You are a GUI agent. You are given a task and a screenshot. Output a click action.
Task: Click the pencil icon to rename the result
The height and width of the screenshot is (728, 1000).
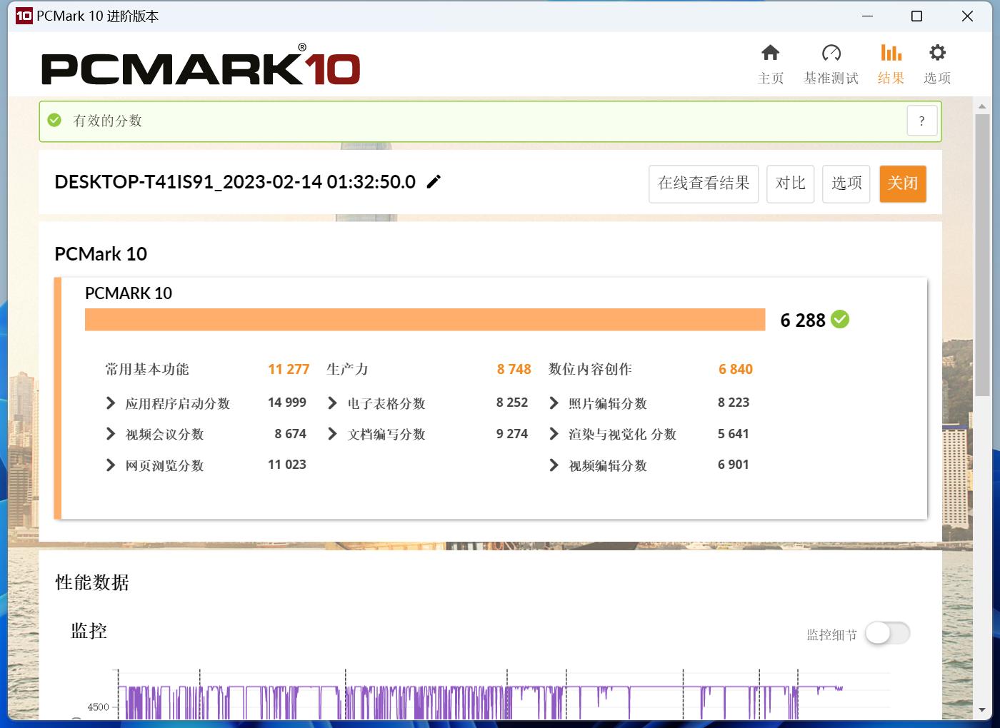point(434,182)
